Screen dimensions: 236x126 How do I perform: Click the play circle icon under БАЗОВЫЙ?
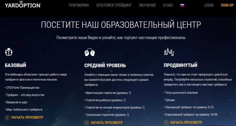click(x=7, y=118)
